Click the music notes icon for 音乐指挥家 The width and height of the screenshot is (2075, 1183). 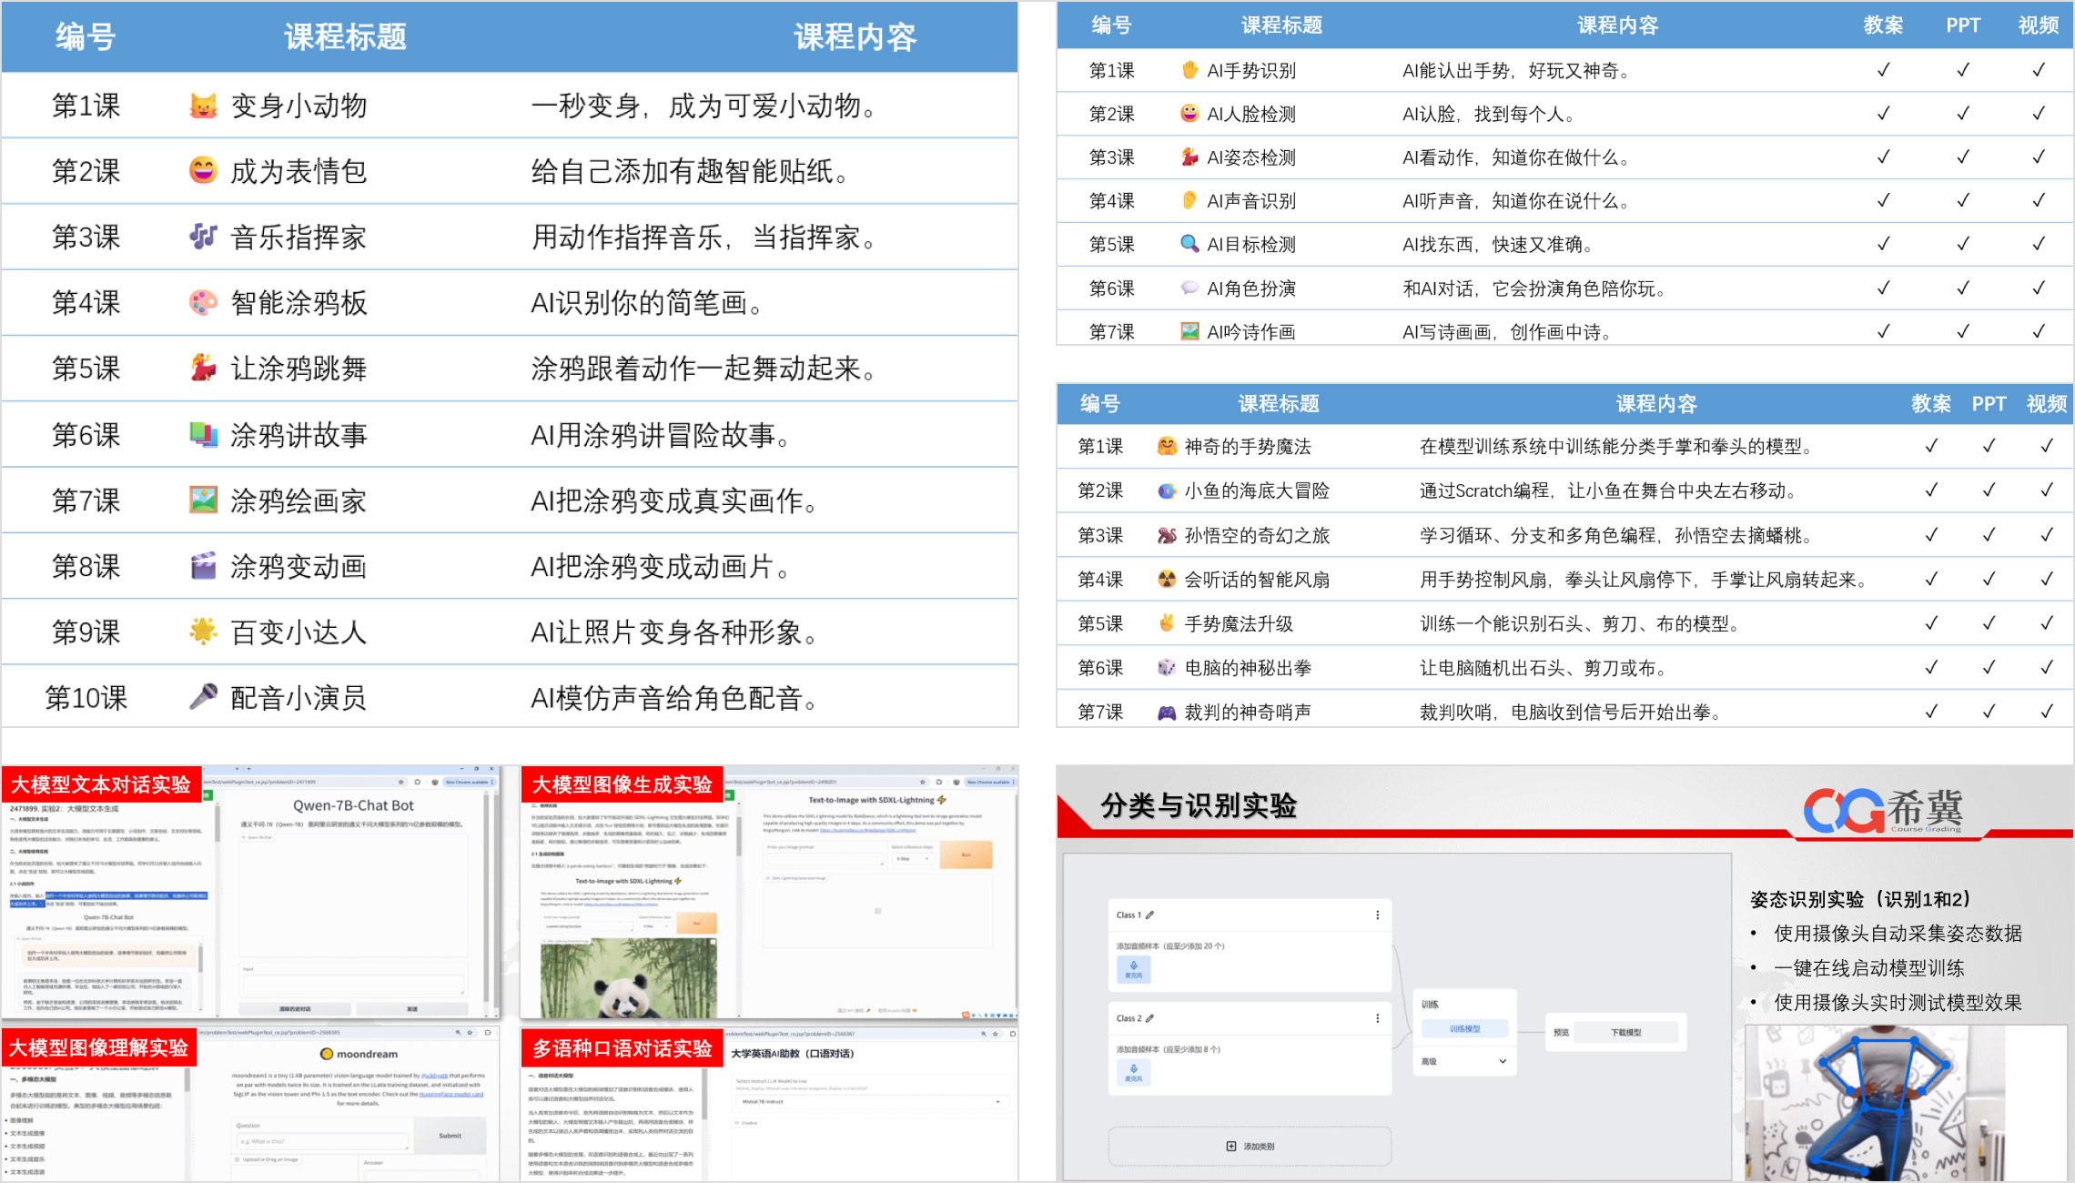pos(203,238)
